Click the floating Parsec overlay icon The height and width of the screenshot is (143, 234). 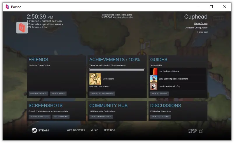(x=22, y=27)
